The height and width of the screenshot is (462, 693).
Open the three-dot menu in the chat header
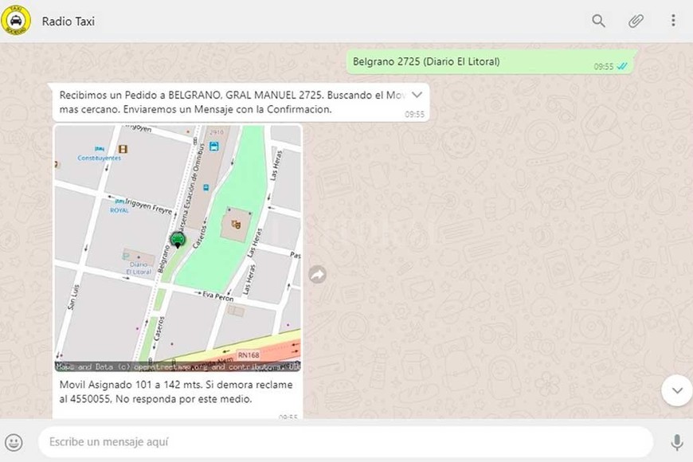click(x=671, y=22)
